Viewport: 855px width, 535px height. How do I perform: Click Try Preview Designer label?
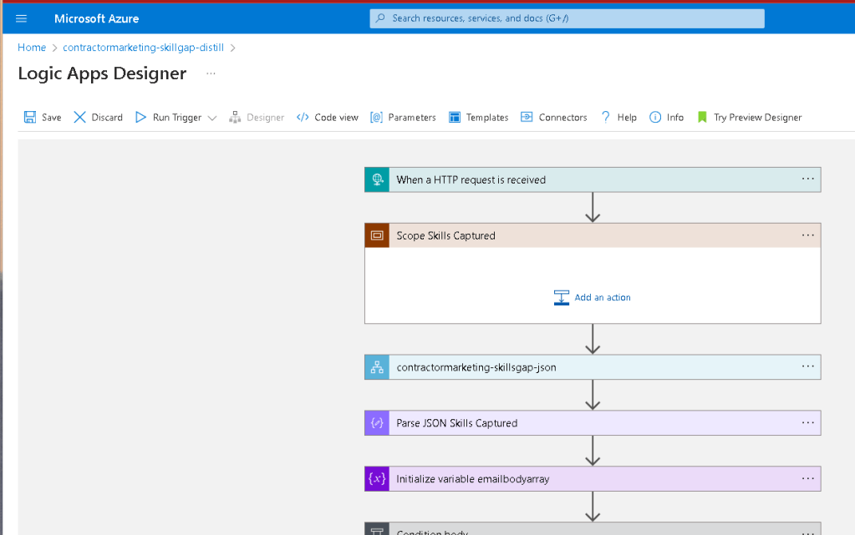[758, 117]
